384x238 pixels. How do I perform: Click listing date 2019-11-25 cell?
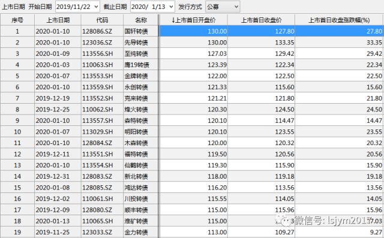click(58, 232)
